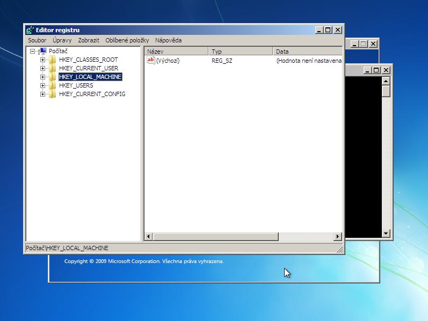The width and height of the screenshot is (428, 321).
Task: Collapse the Počítač root node
Action: (x=33, y=51)
